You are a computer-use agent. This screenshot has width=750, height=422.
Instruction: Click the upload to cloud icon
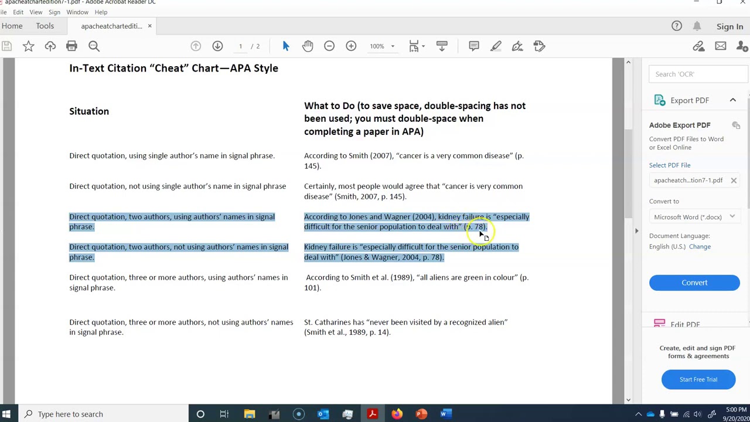[x=50, y=46]
